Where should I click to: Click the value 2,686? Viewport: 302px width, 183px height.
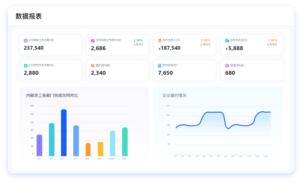click(x=98, y=48)
